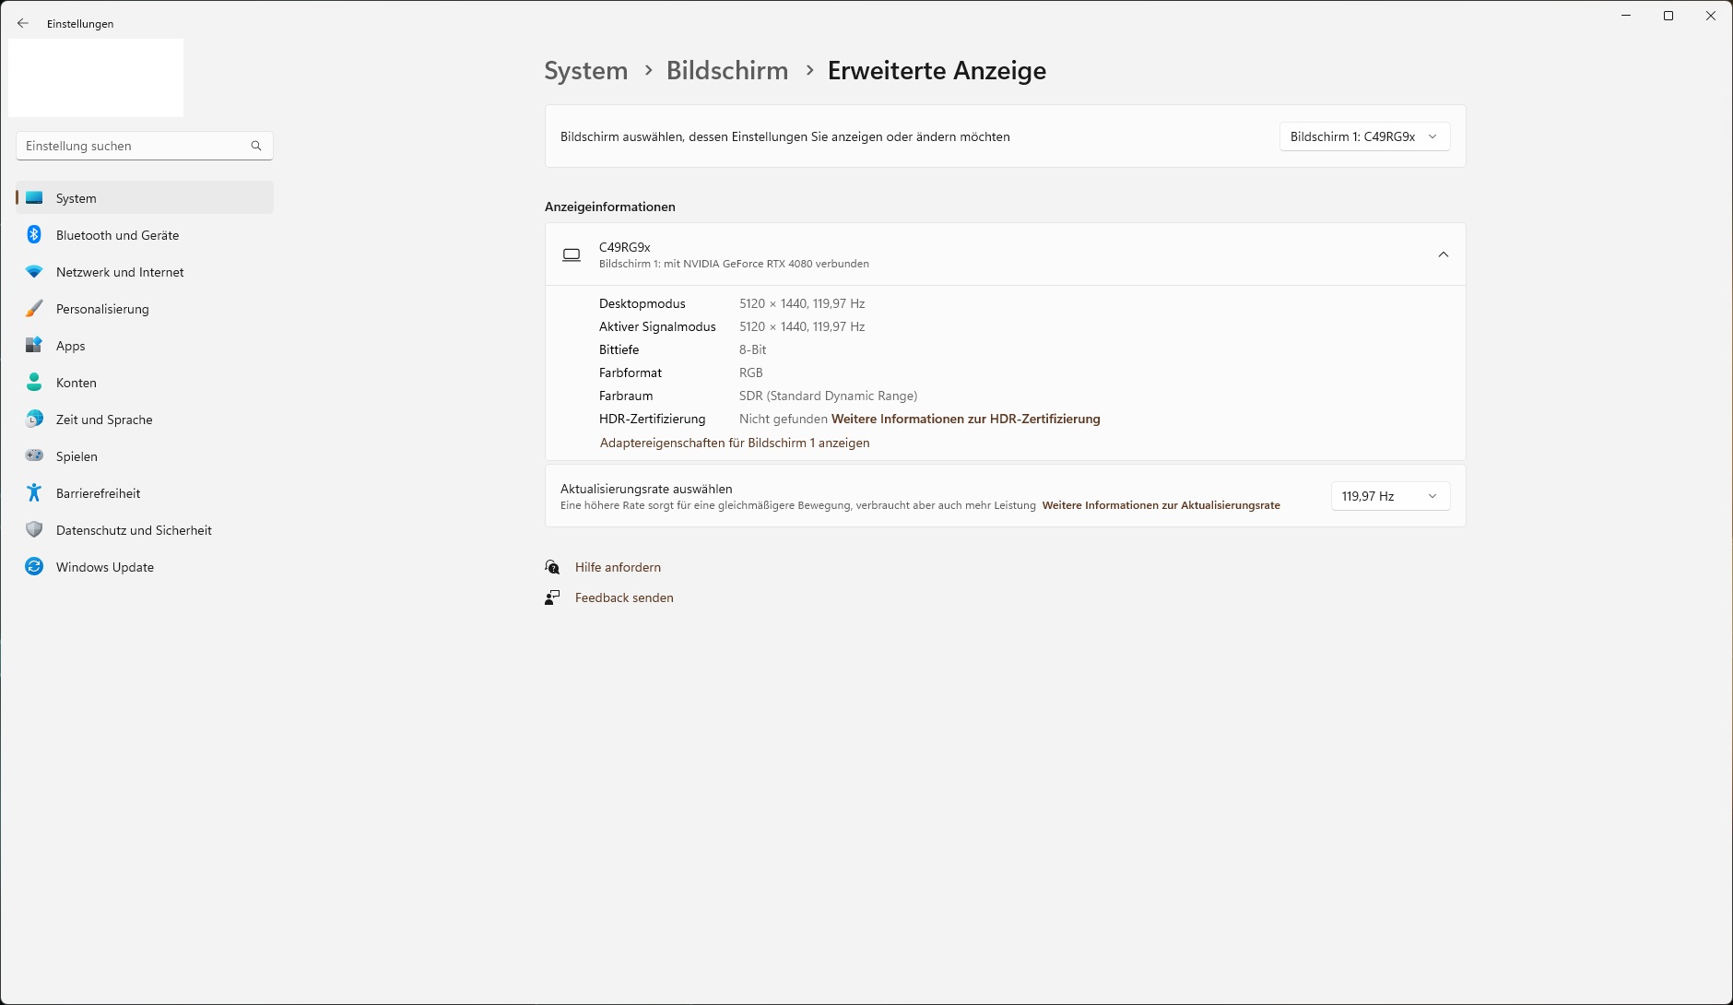The height and width of the screenshot is (1005, 1733).
Task: Click the Datenschutz shield icon
Action: [34, 530]
